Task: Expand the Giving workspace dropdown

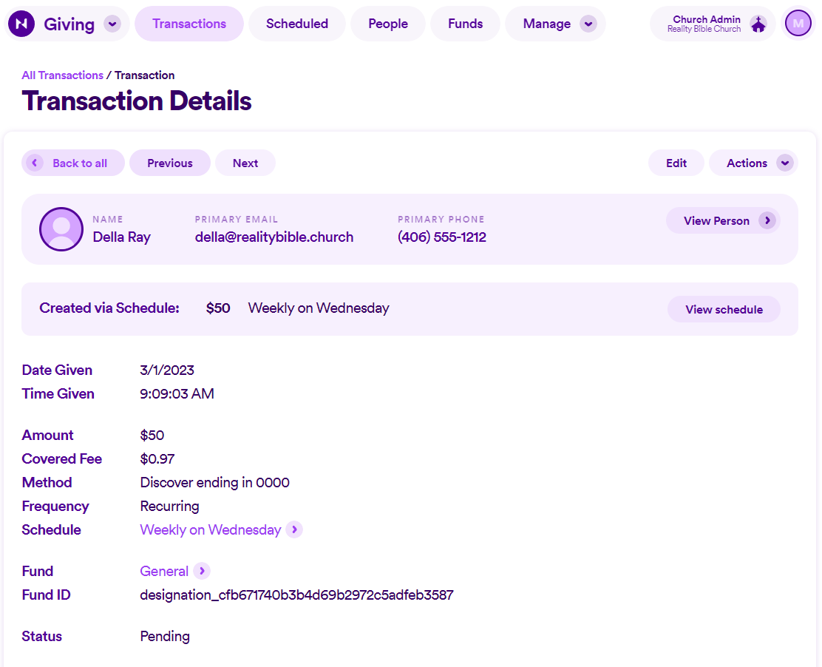Action: (x=112, y=23)
